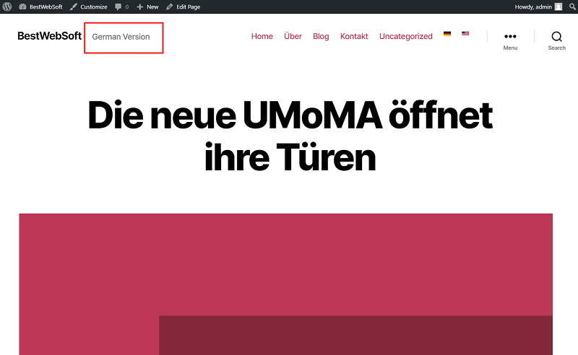
Task: Open the BestWebSoft dashboard admin bar item
Action: [x=41, y=6]
